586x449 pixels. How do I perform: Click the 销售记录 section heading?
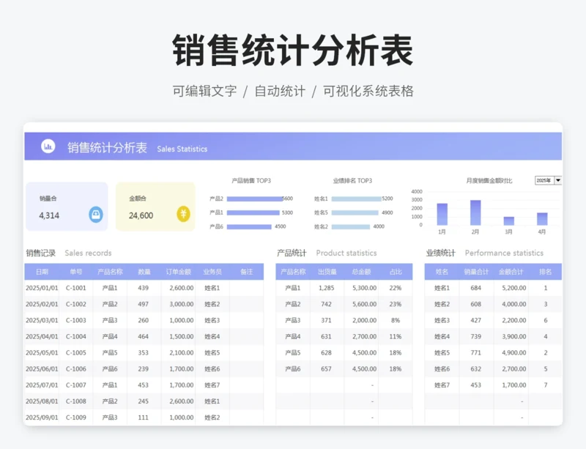[41, 253]
